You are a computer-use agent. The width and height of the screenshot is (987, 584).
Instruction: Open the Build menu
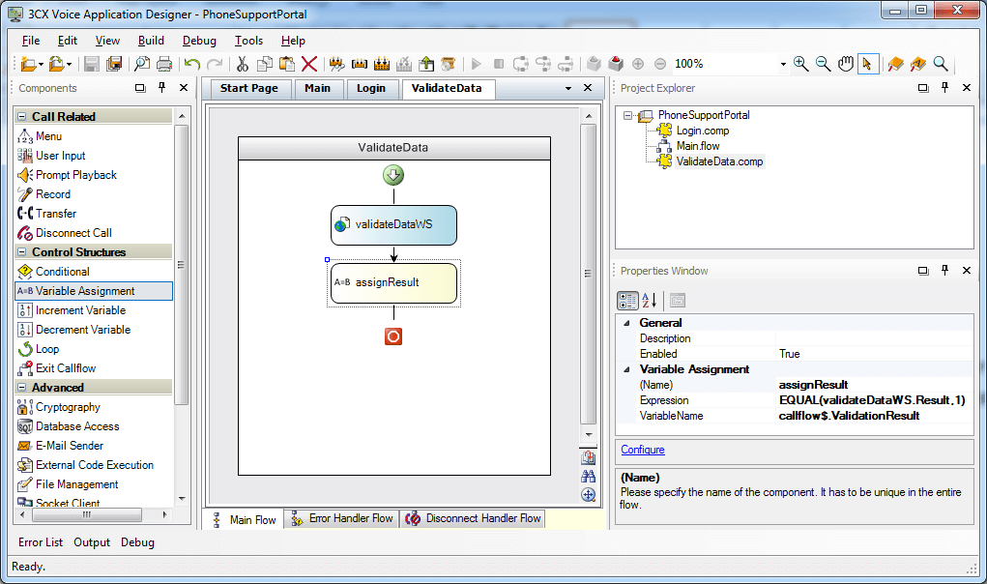[x=151, y=41]
